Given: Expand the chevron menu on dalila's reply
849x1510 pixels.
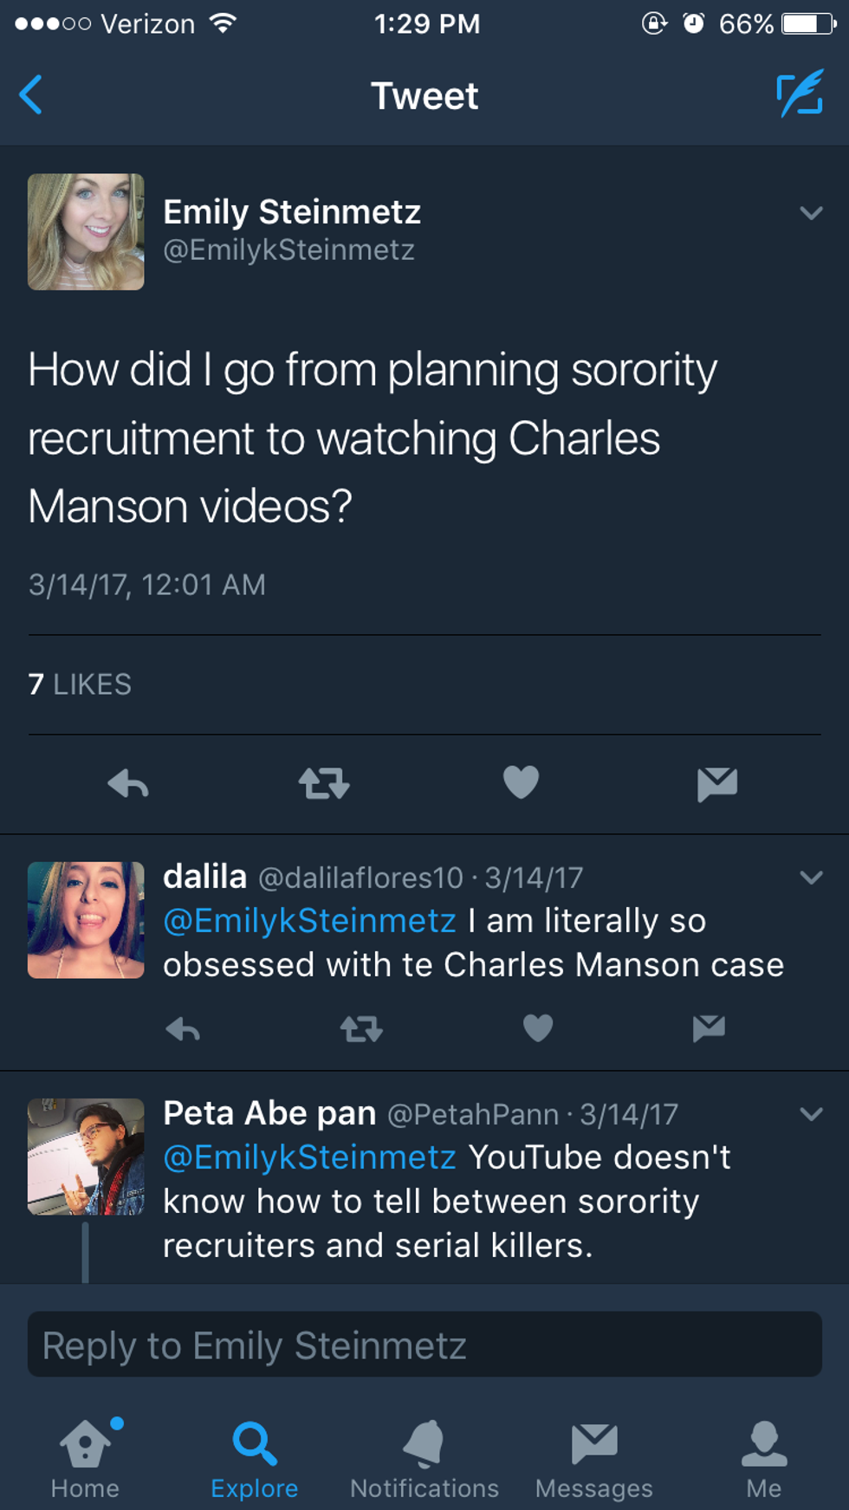Looking at the screenshot, I should click(x=811, y=878).
